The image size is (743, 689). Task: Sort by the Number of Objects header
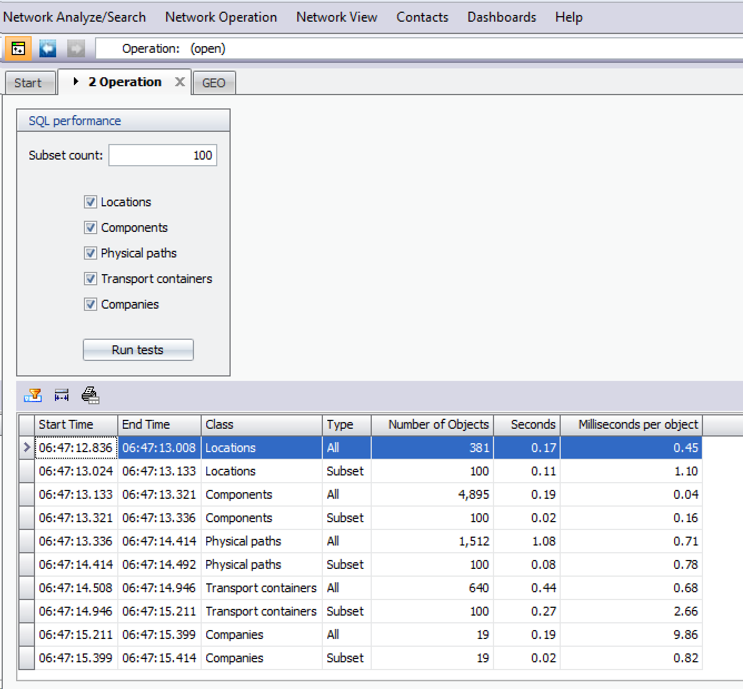(432, 425)
